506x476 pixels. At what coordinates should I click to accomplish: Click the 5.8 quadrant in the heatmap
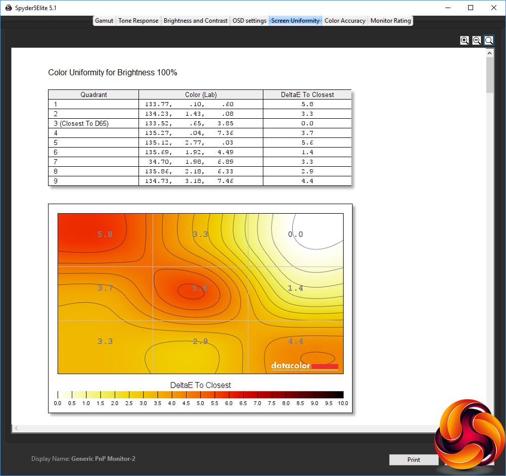click(105, 234)
